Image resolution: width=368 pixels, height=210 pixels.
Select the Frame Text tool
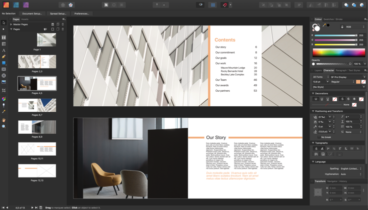click(4, 37)
